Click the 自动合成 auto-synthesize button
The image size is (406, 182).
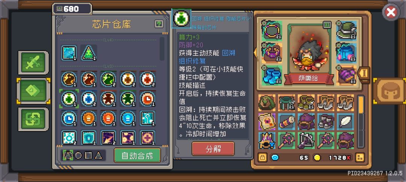137,155
